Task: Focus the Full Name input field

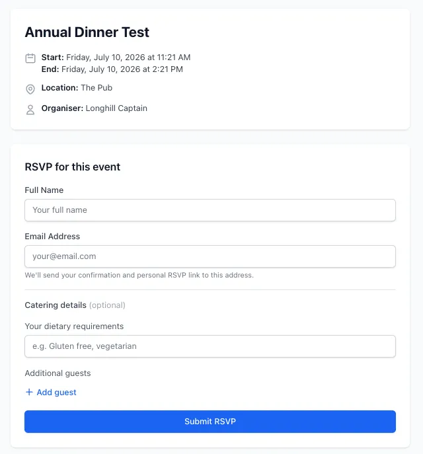Action: tap(210, 210)
